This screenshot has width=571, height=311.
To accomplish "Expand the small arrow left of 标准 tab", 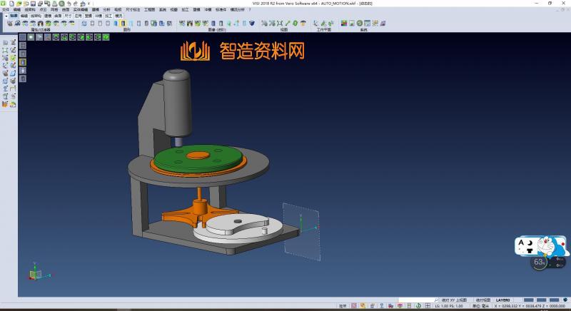I will [6, 15].
